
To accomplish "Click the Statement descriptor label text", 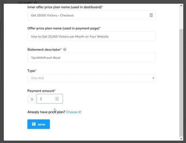I will coord(44,50).
